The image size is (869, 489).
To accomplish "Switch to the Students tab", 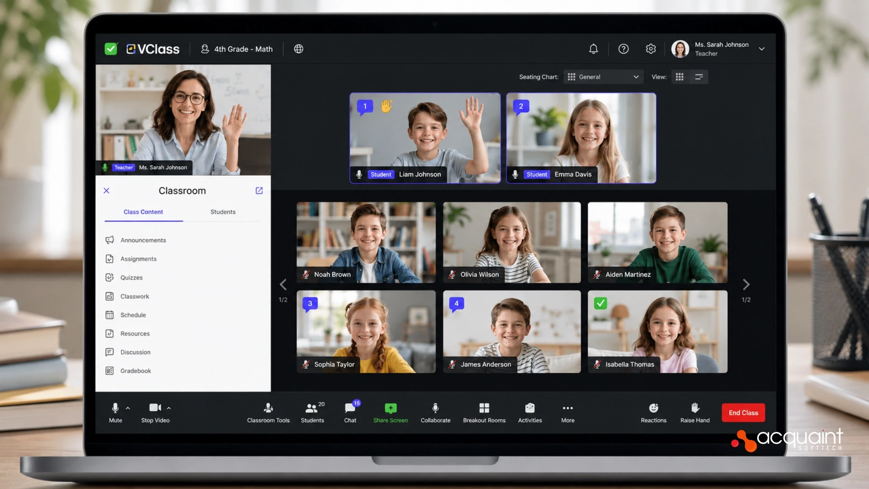I will tap(223, 212).
